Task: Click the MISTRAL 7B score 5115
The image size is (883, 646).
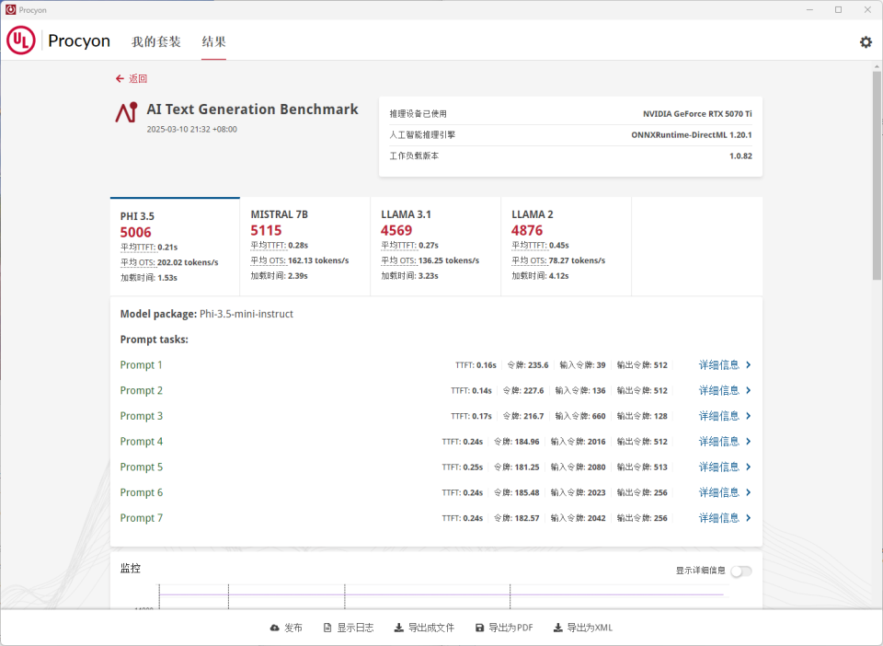Action: point(266,230)
